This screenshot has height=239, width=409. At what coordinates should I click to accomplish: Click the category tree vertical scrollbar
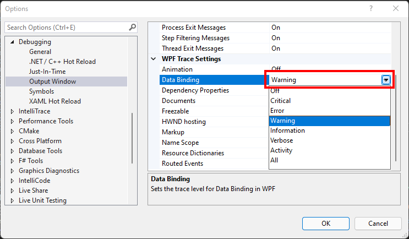[132, 138]
